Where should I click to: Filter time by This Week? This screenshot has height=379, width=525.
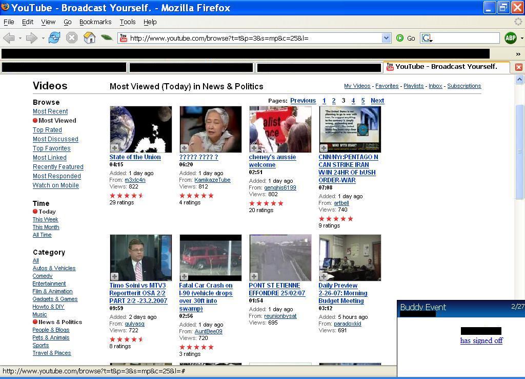pyautogui.click(x=45, y=219)
